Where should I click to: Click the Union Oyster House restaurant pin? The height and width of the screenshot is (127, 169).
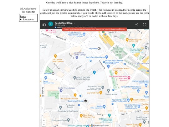point(116,73)
